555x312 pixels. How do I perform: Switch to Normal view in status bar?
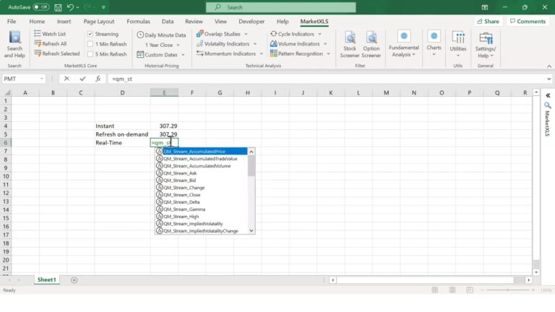(434, 290)
